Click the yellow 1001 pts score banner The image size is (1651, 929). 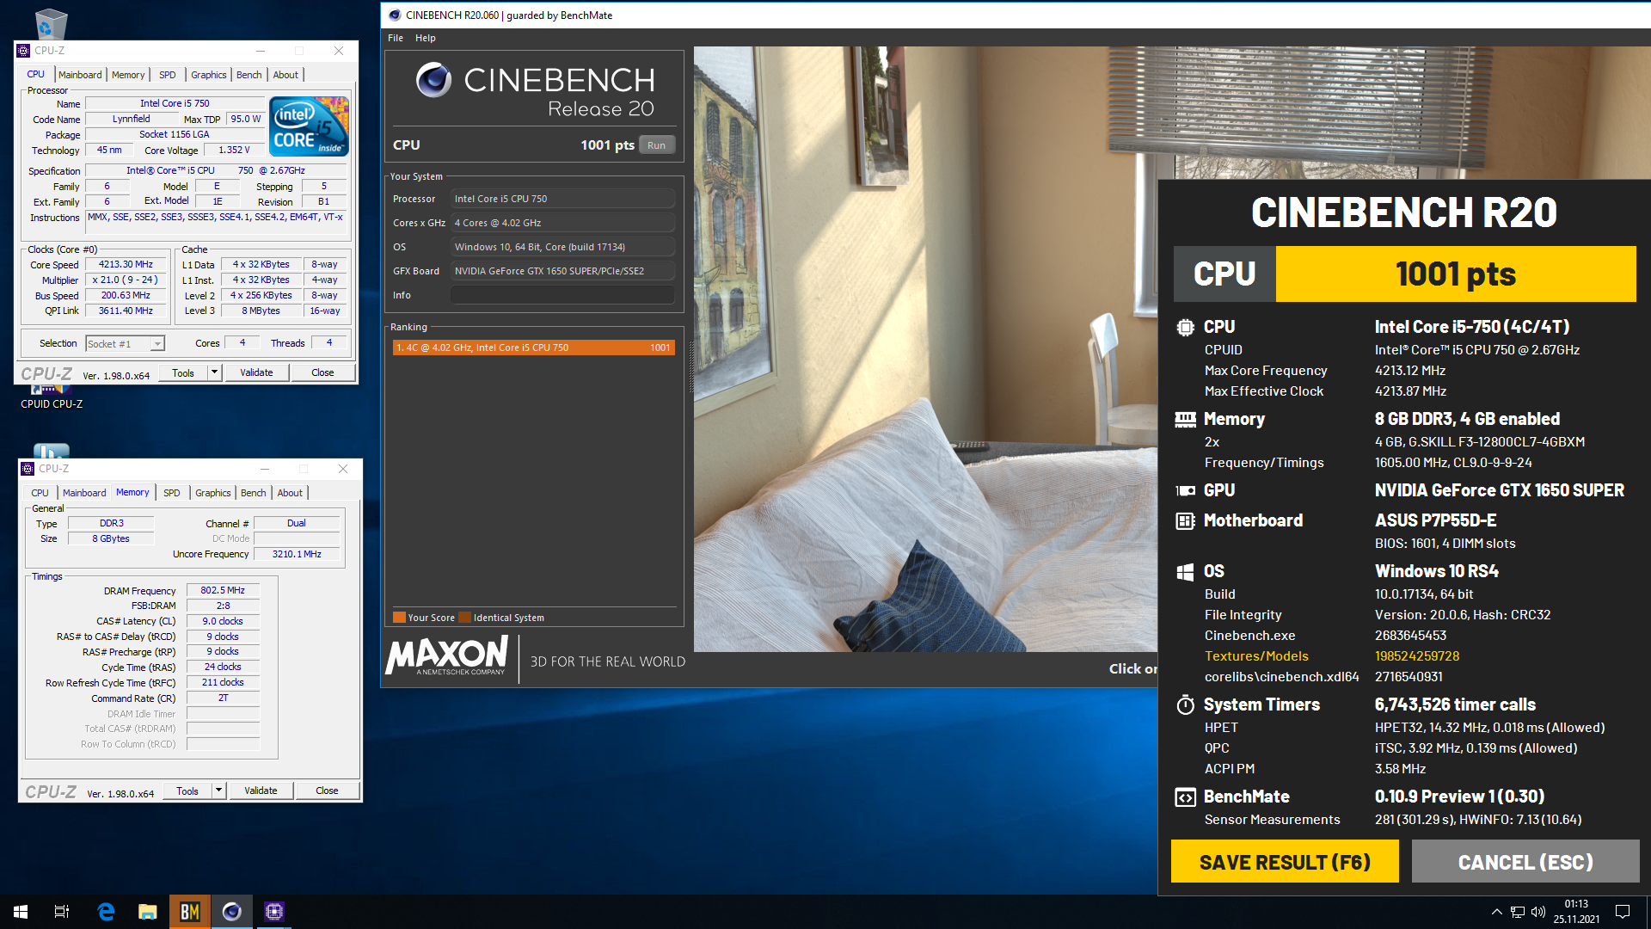pyautogui.click(x=1456, y=274)
